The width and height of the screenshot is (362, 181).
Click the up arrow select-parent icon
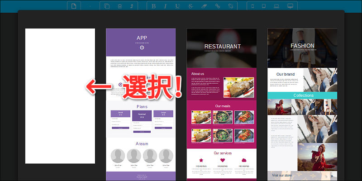[132, 6]
